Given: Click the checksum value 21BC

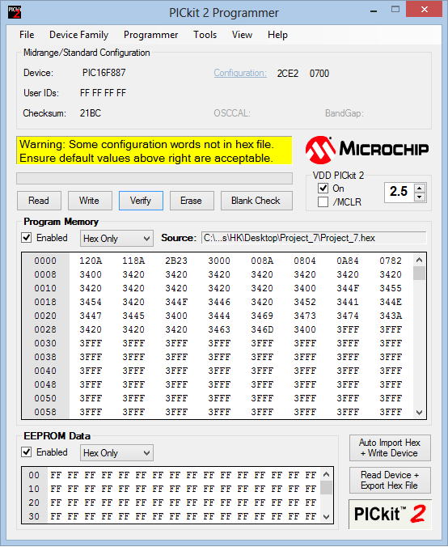Looking at the screenshot, I should (x=91, y=113).
